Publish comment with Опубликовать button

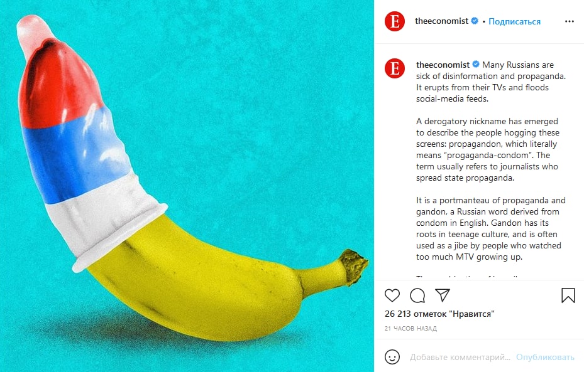[x=545, y=358]
